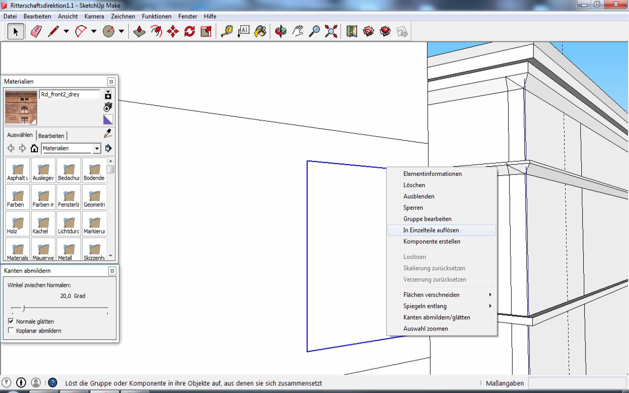Activate the Move tool with red arrows
This screenshot has width=629, height=393.
[x=173, y=32]
